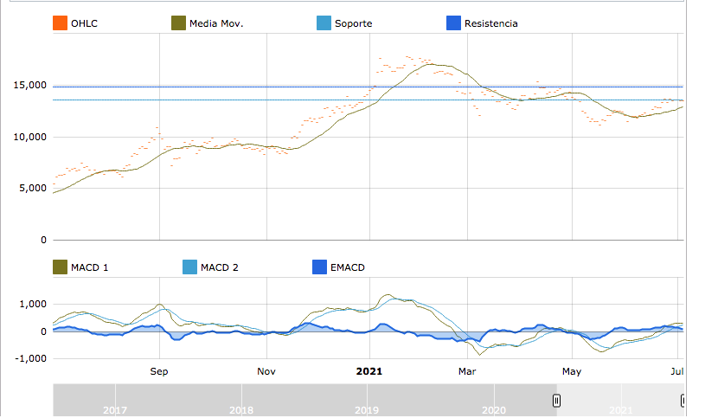This screenshot has width=705, height=418.
Task: Jump to 2017 in the timeline scrollbar
Action: (114, 409)
